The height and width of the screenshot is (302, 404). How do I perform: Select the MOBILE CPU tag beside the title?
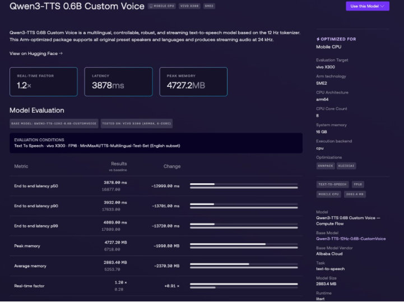pyautogui.click(x=162, y=6)
